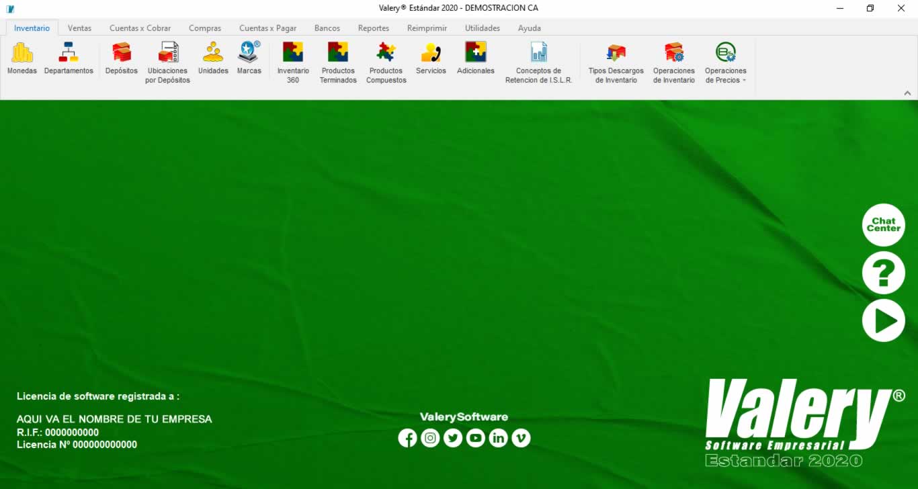Switch to the Ventas tab
918x489 pixels.
[x=79, y=28]
